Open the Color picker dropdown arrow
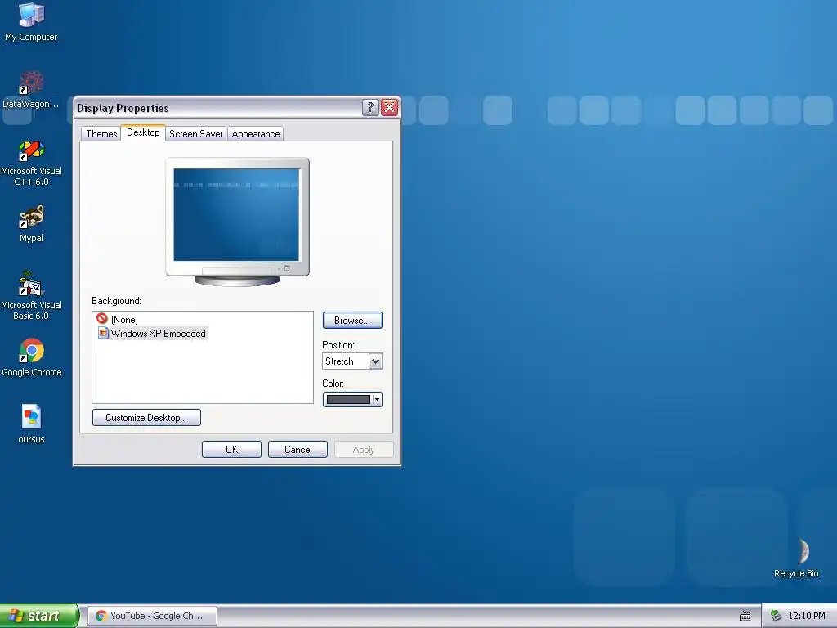Screen dimensions: 837x628 coord(377,399)
